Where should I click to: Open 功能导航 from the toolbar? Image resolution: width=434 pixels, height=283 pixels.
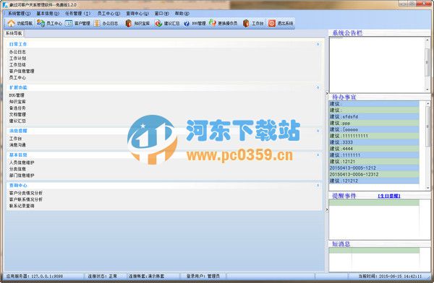20,23
